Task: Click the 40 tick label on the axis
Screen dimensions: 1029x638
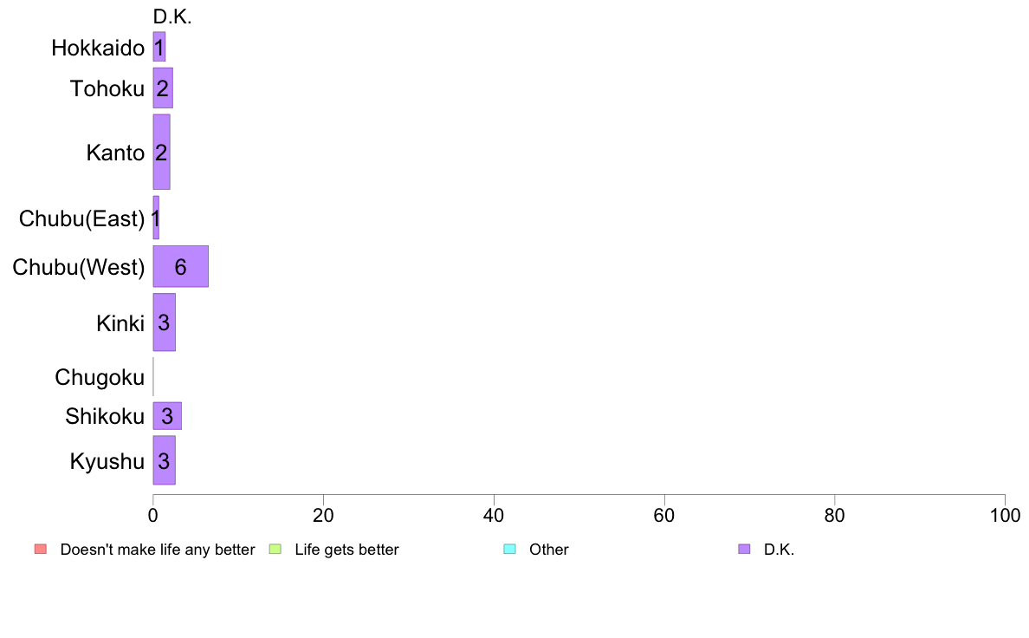Action: click(494, 515)
